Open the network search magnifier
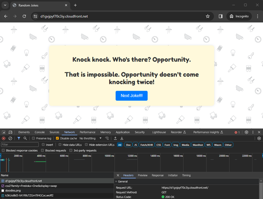This screenshot has width=263, height=199. [x=25, y=138]
